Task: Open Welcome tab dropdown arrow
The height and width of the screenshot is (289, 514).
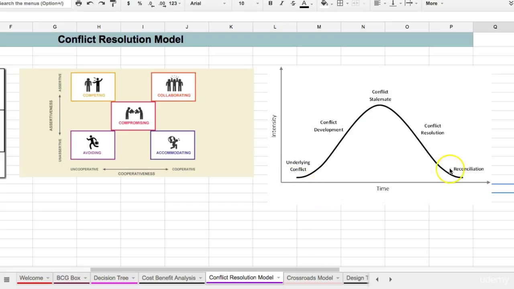Action: (x=48, y=278)
